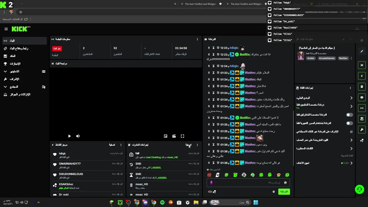
Task: Expand set goals chevron
Action: [x=351, y=163]
